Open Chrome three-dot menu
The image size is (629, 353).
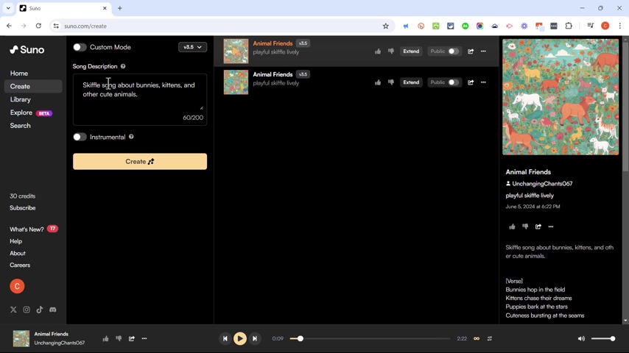click(619, 26)
